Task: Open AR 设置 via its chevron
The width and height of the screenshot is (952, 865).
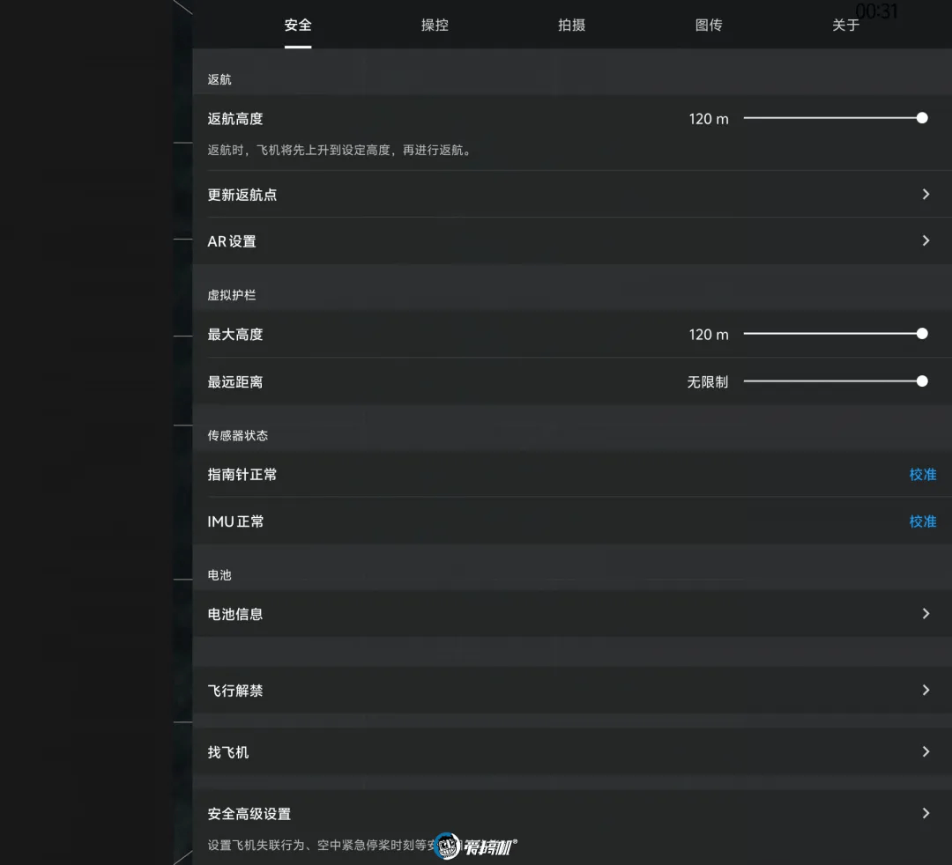Action: click(926, 240)
